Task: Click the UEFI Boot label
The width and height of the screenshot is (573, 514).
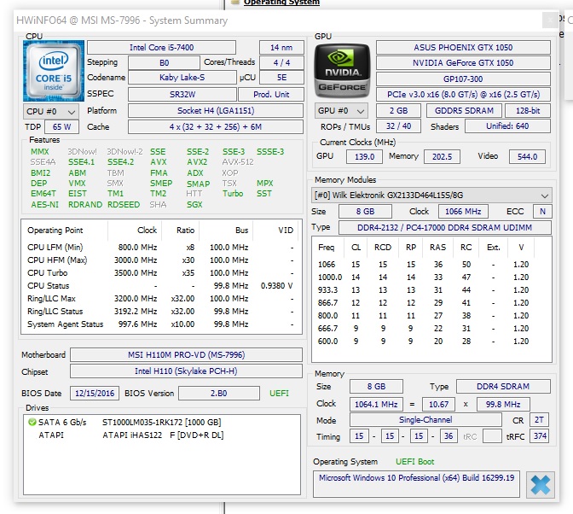Action: [414, 462]
